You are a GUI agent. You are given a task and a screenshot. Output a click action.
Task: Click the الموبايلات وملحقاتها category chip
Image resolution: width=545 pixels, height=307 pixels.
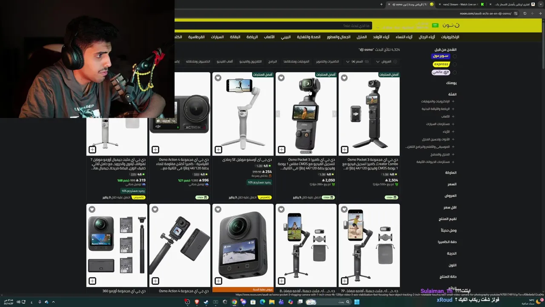click(x=296, y=61)
